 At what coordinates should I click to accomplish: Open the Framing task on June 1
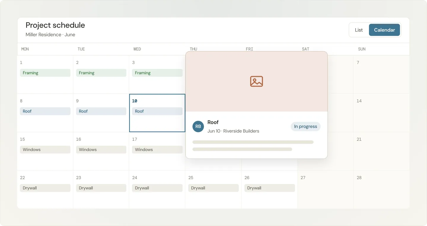tap(45, 73)
